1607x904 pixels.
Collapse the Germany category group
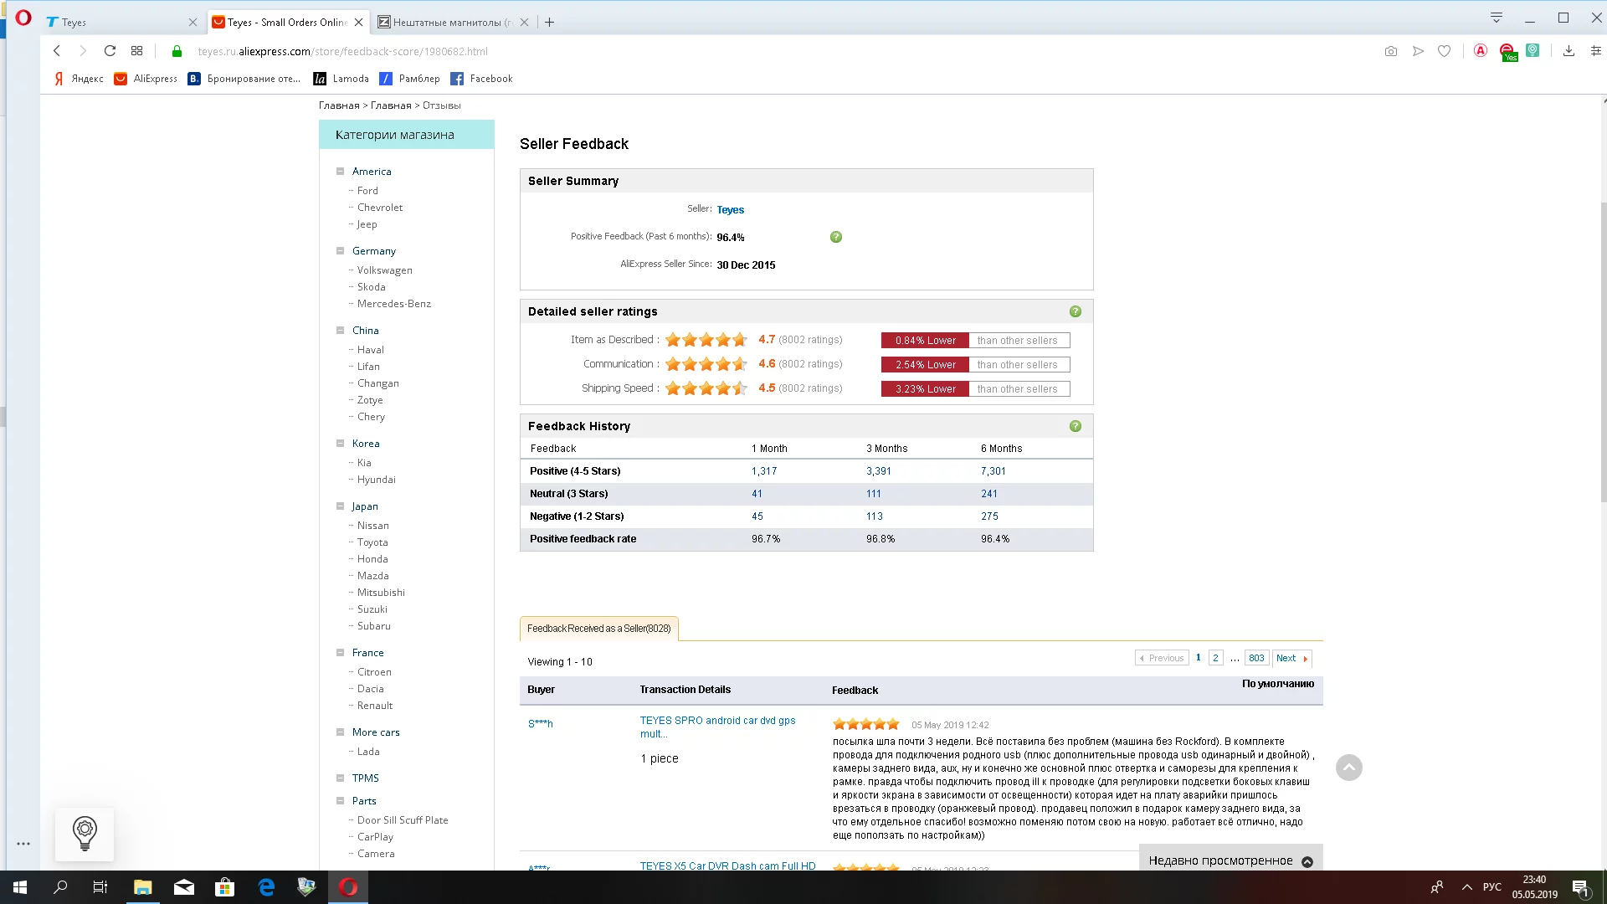click(x=341, y=251)
